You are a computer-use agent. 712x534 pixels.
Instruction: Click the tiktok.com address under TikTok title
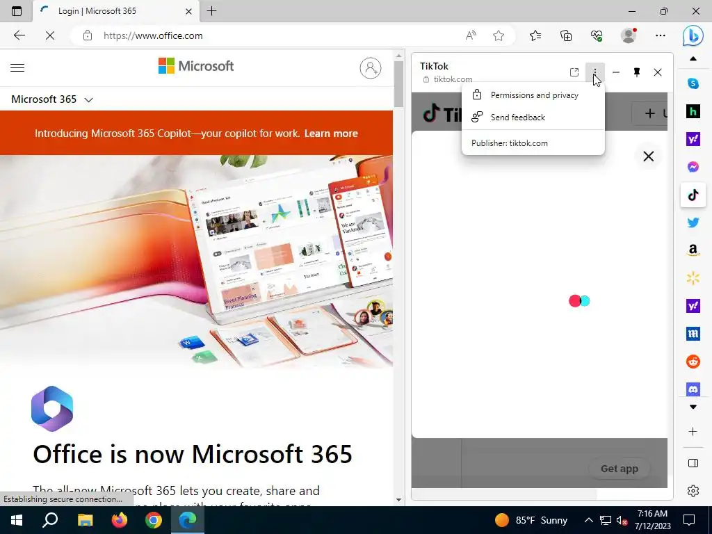coord(453,79)
